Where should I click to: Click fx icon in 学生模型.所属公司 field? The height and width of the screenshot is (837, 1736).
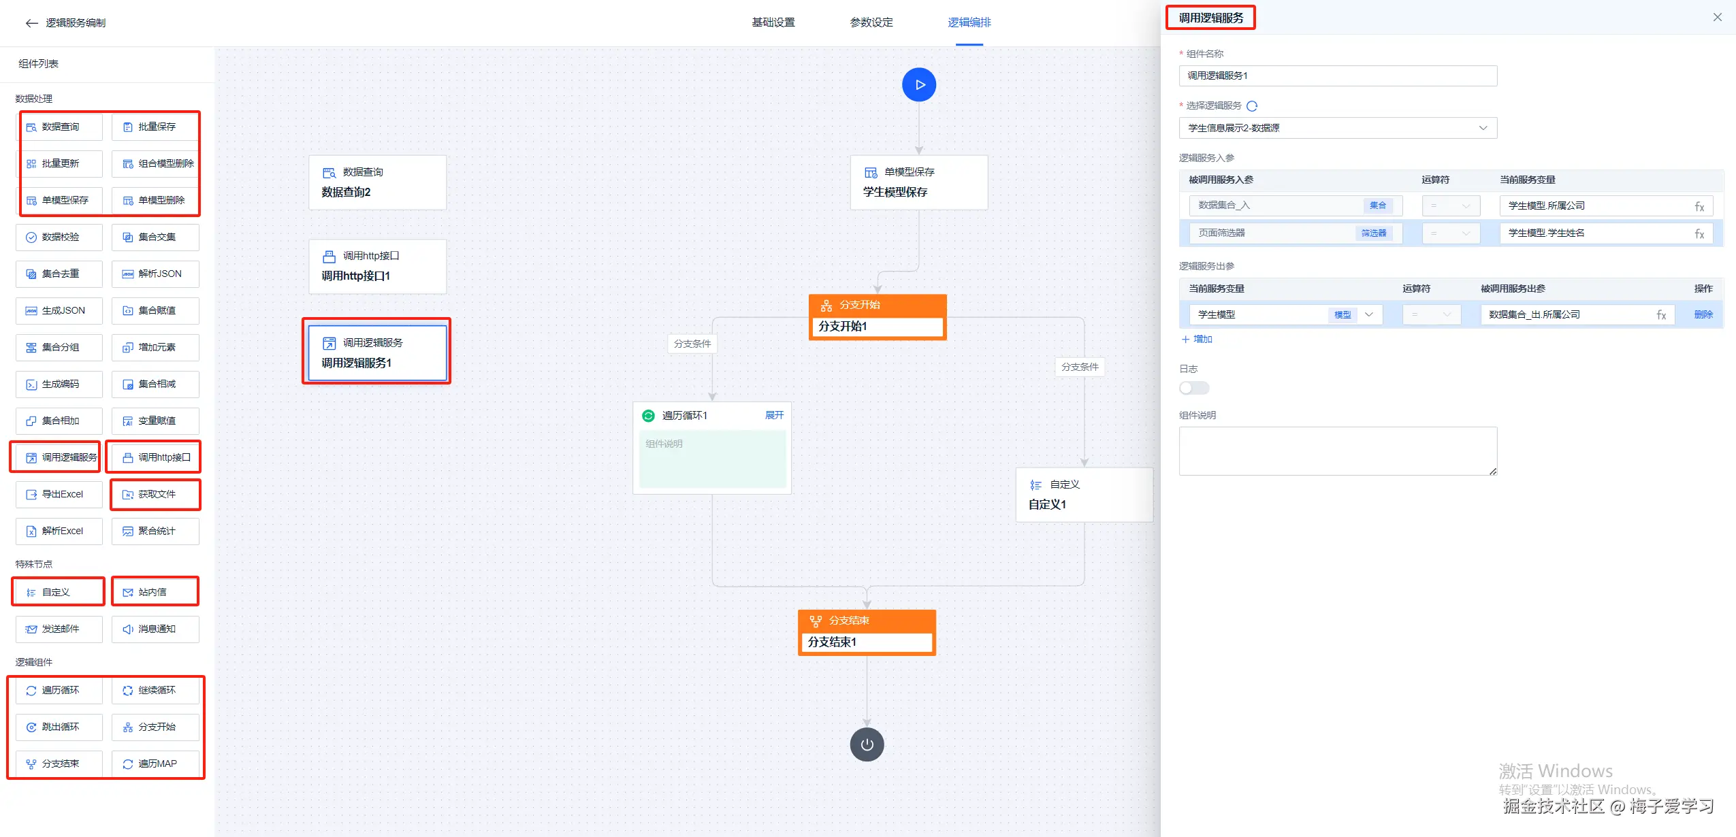1699,206
